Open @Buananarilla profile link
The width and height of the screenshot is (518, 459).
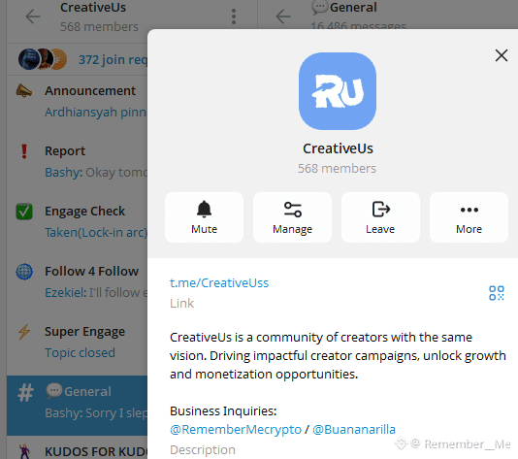(x=354, y=430)
